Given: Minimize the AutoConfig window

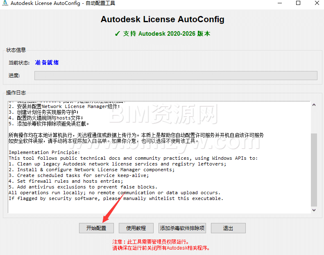Looking at the screenshot, I should pyautogui.click(x=279, y=3).
